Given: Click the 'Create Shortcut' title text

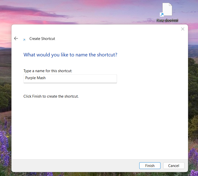Looking at the screenshot, I should click(x=42, y=39).
